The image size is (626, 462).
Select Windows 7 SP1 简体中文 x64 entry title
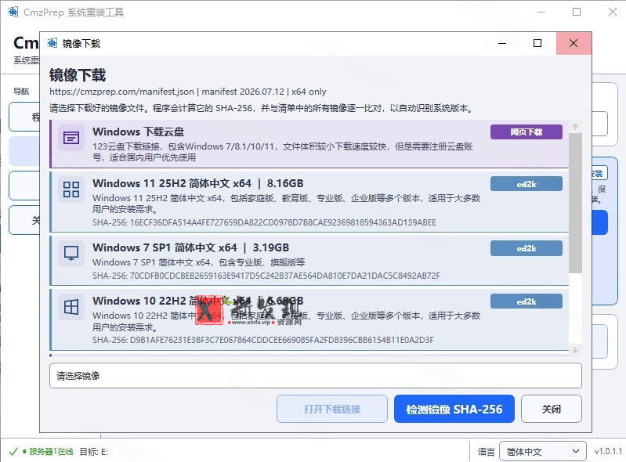(191, 247)
